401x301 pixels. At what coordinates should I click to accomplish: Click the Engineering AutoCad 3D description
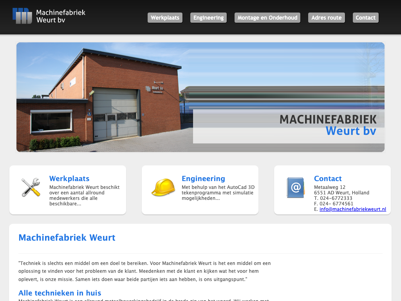218,192
